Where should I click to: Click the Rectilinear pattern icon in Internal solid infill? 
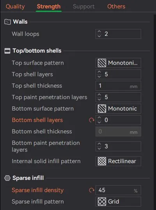(102, 161)
